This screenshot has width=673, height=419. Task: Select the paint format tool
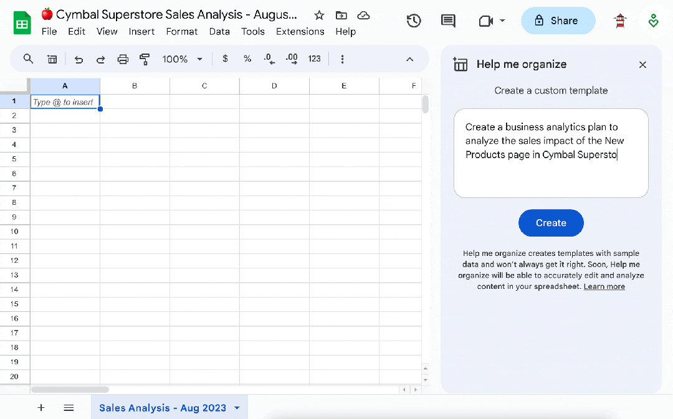(145, 59)
